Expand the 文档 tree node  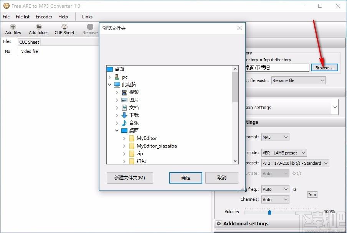click(x=117, y=108)
